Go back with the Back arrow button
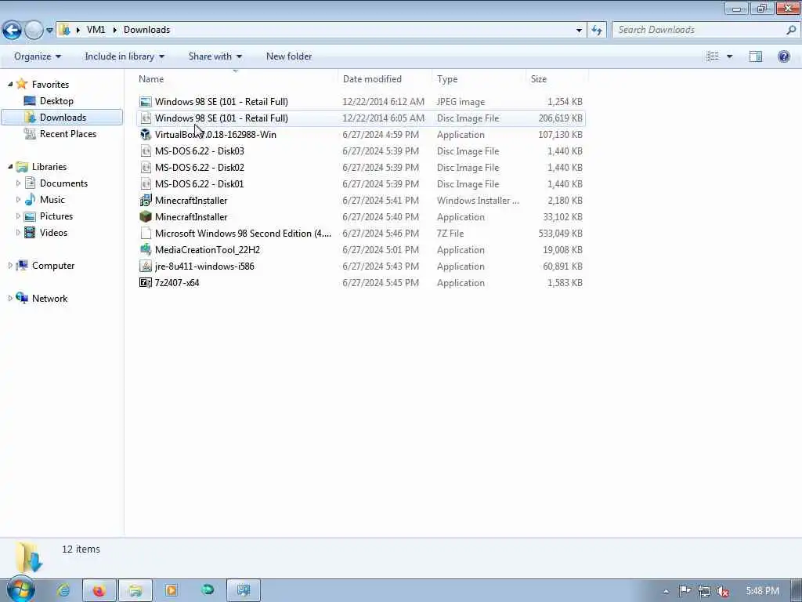The height and width of the screenshot is (602, 802). (x=13, y=31)
